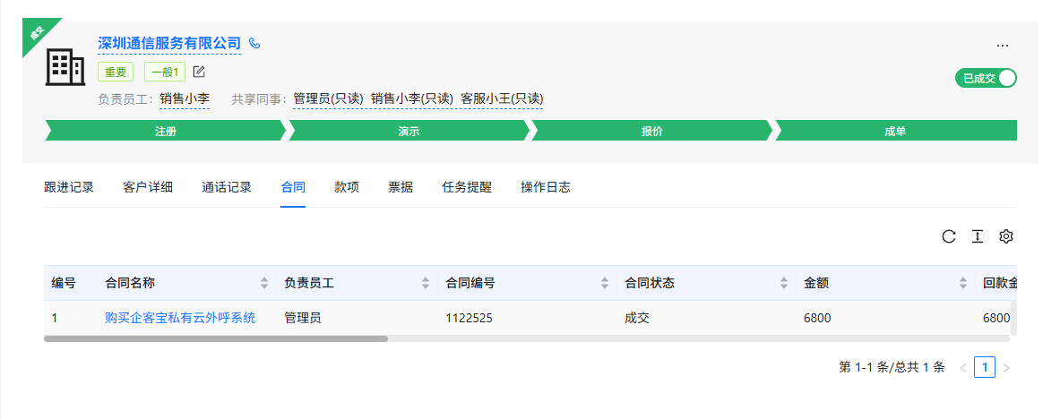
Task: Open contract 购买企客宝私有云外呼系统
Action: click(180, 317)
